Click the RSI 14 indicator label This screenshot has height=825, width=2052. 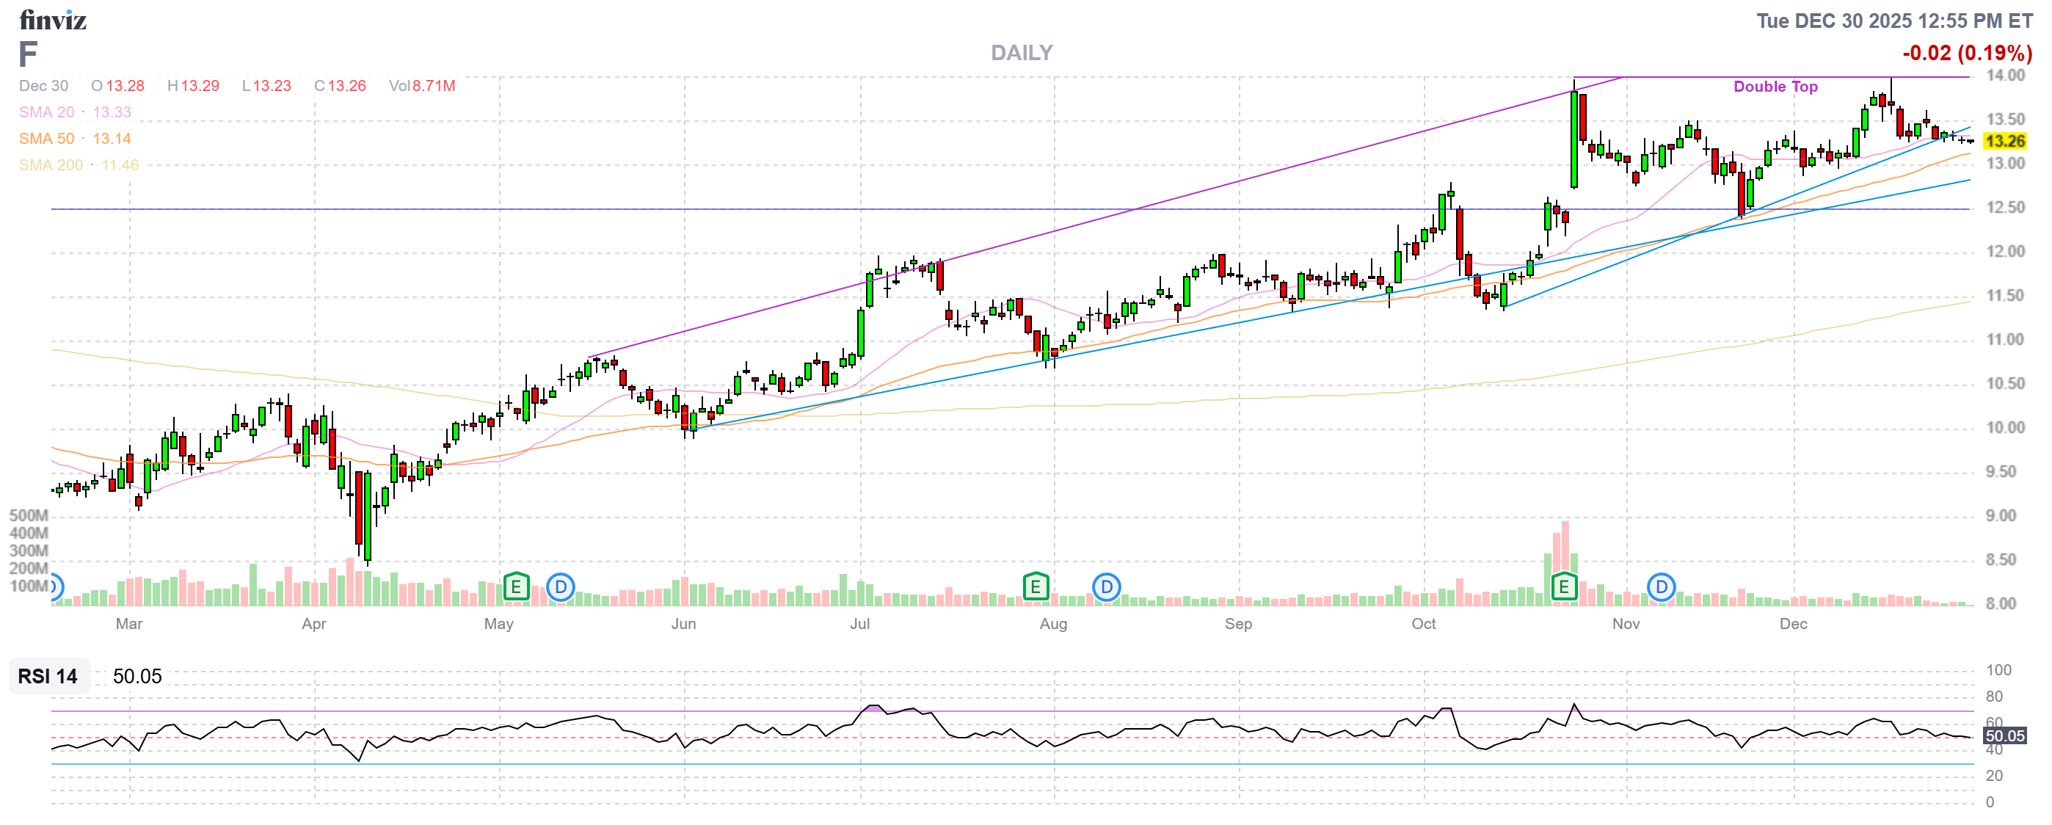click(x=48, y=676)
